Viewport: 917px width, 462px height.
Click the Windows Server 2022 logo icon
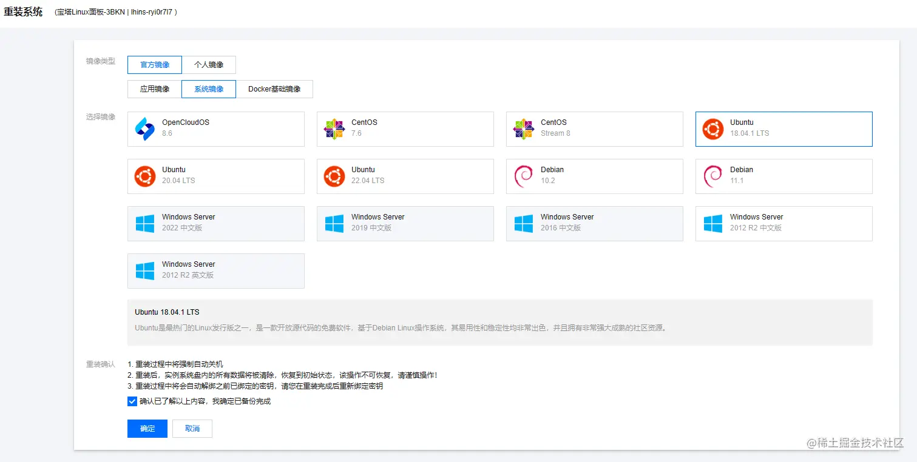pos(145,224)
